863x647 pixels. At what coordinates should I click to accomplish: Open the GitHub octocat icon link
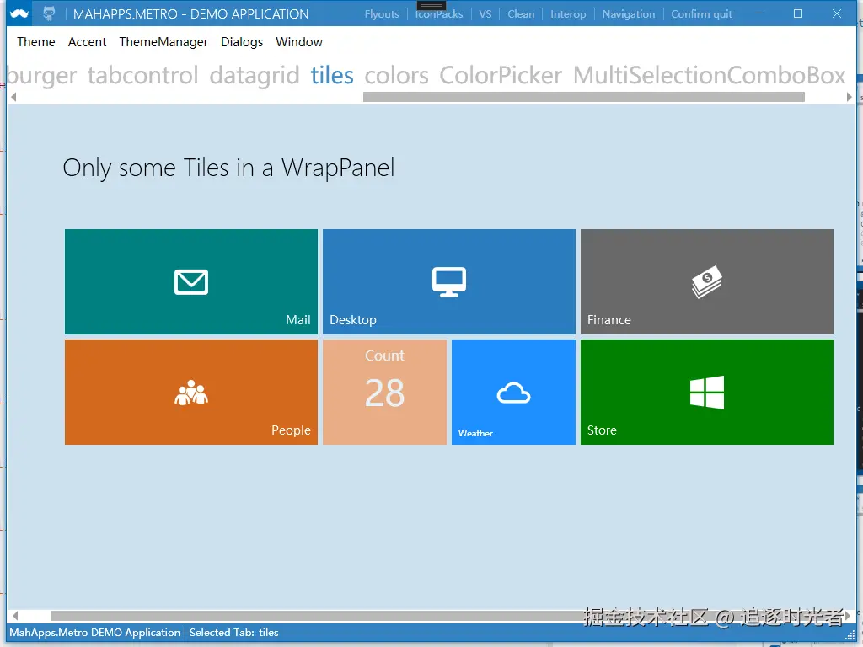pos(49,13)
